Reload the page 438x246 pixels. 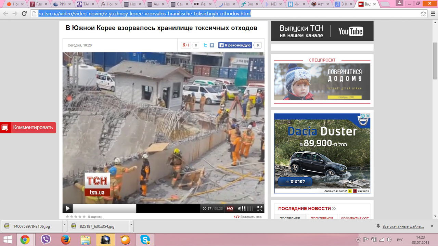24,14
